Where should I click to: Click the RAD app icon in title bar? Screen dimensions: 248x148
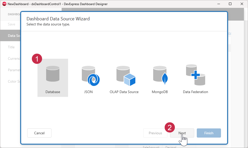[x=4, y=4]
